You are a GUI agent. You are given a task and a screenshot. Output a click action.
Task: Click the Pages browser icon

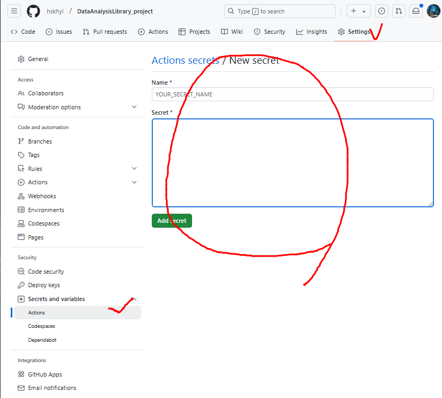[x=21, y=237]
